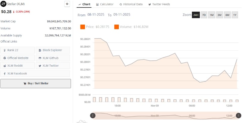This screenshot has height=123, width=247.
Task: Open the Block Explorer link
Action: (x=53, y=50)
